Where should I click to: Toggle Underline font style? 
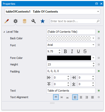(78, 51)
